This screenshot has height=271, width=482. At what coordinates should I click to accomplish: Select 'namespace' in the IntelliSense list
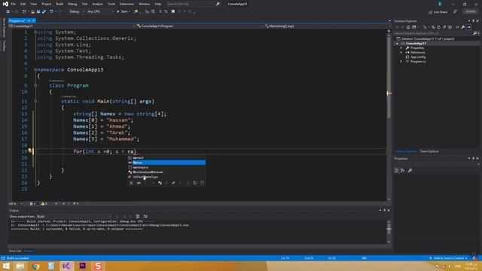(167, 167)
